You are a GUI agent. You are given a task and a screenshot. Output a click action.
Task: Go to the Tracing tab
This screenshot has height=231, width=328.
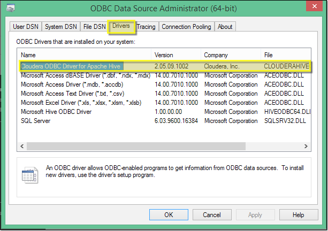click(x=146, y=27)
